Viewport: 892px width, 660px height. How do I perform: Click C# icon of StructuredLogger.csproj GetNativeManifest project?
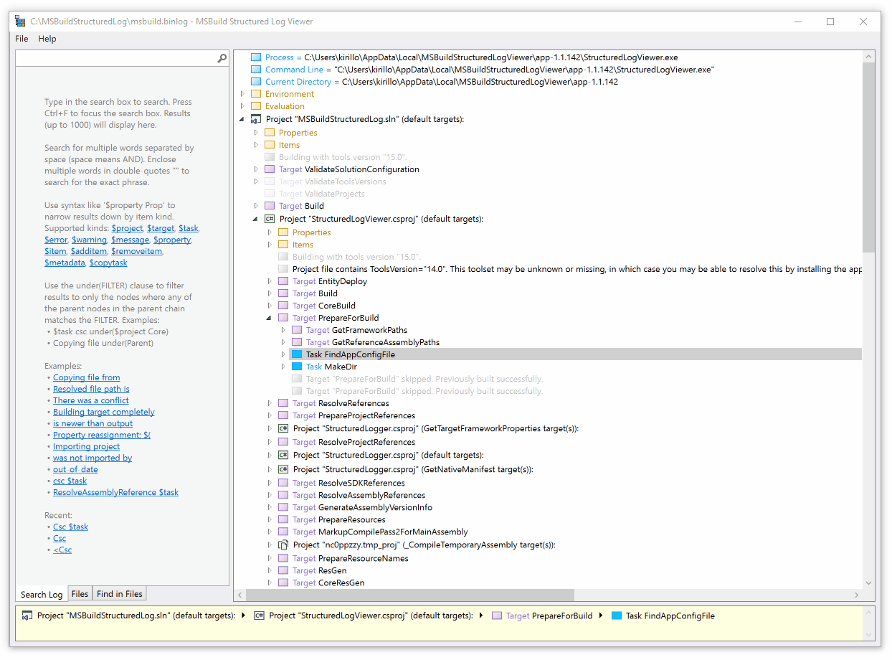pos(283,469)
